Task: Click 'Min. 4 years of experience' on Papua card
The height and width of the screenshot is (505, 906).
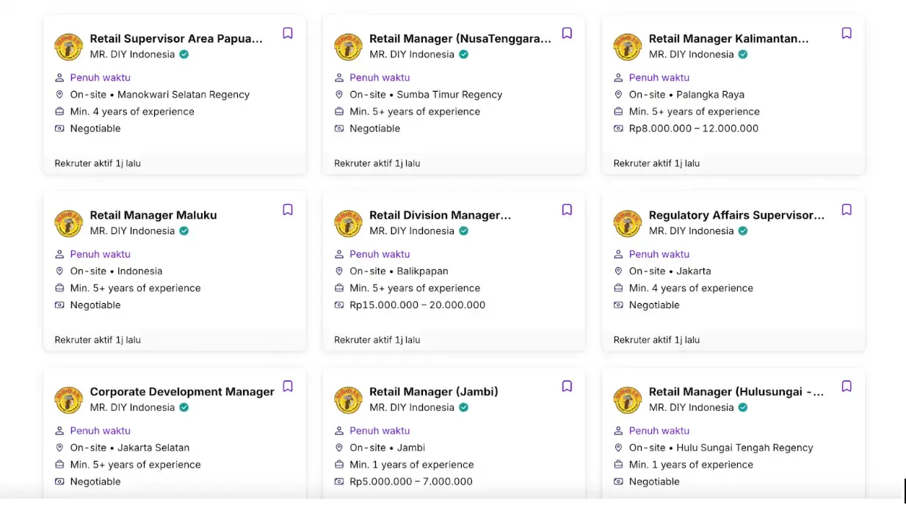Action: tap(132, 112)
